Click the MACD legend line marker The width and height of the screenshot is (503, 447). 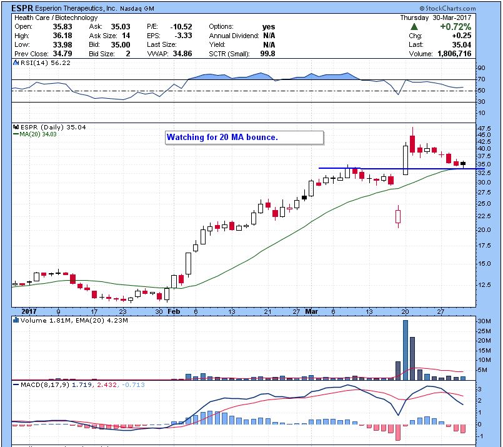pos(16,384)
